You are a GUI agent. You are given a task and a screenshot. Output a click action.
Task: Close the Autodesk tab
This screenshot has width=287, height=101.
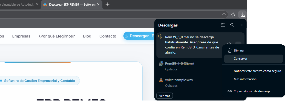tap(37, 5)
